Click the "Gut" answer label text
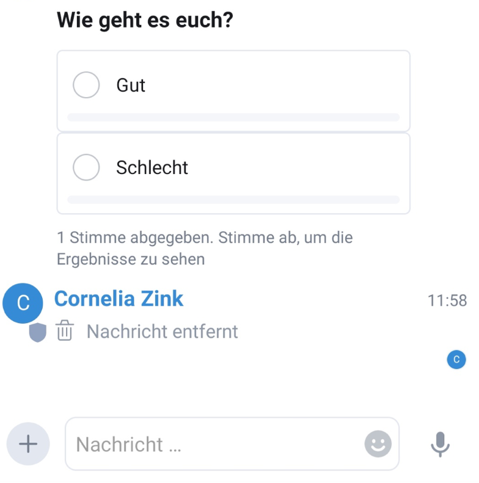Viewport: 479px width, 483px height. [131, 85]
